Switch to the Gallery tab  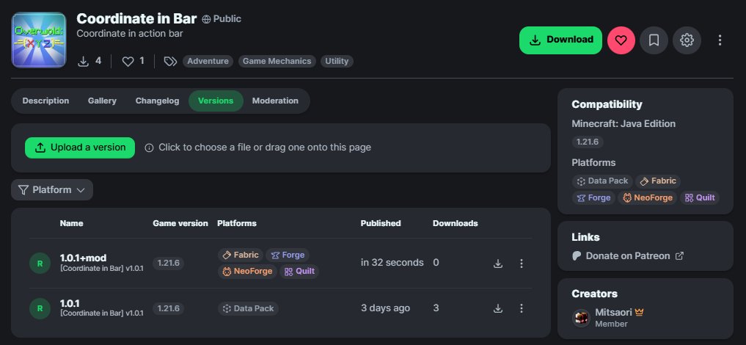[x=102, y=101]
